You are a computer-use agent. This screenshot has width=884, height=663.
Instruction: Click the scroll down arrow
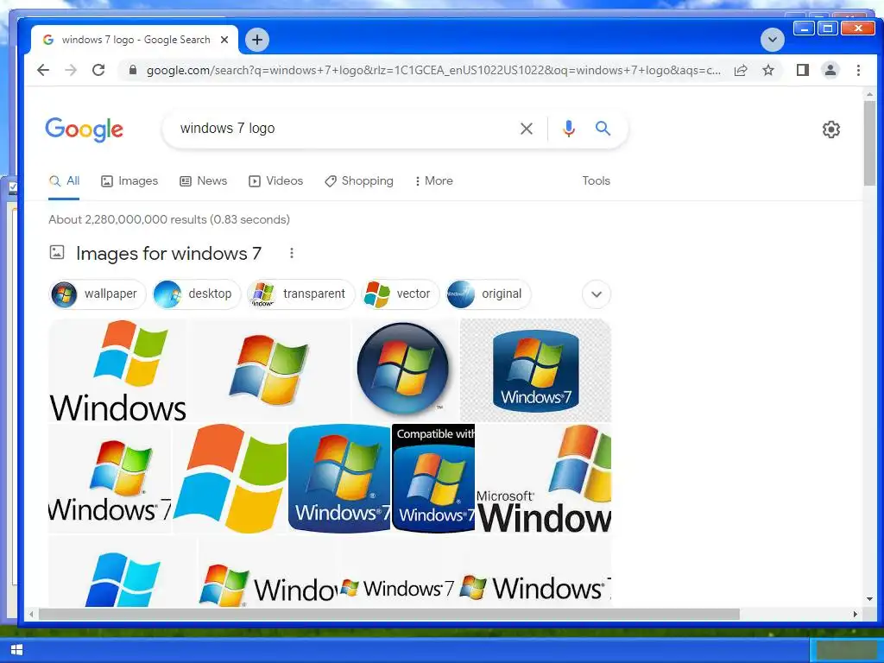pos(869,599)
